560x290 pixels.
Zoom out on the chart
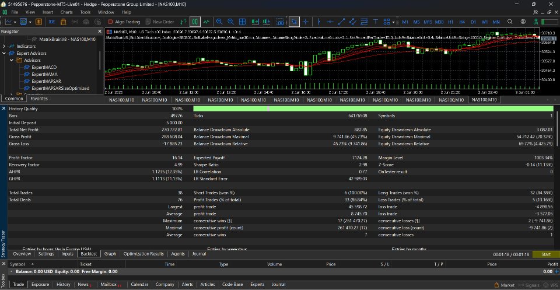231,22
